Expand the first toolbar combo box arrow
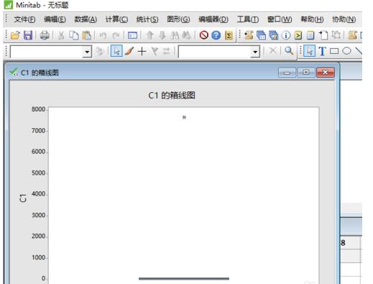The image size is (373, 284). (87, 52)
